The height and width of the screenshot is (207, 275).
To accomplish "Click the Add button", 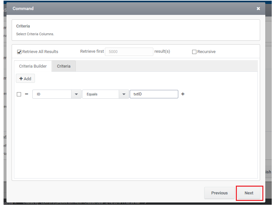I will pos(26,79).
